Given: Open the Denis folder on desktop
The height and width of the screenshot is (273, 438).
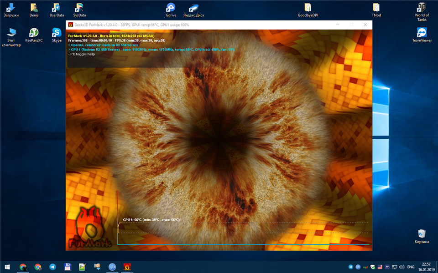Looking at the screenshot, I should tap(34, 10).
